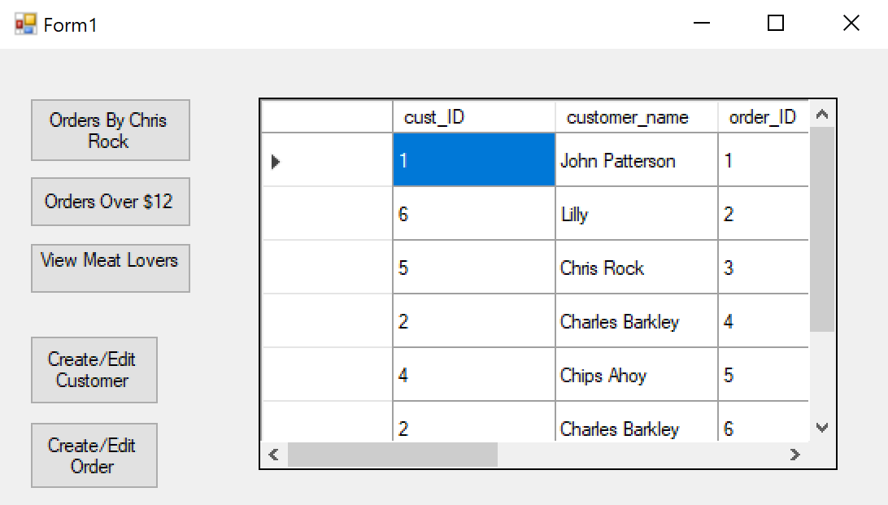Click the Form1 application icon in title bar
This screenshot has width=888, height=505.
pos(25,24)
